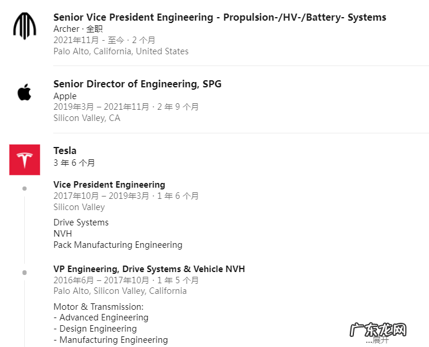The width and height of the screenshot is (429, 347).
Task: Click the Apple company logo
Action: pyautogui.click(x=24, y=92)
